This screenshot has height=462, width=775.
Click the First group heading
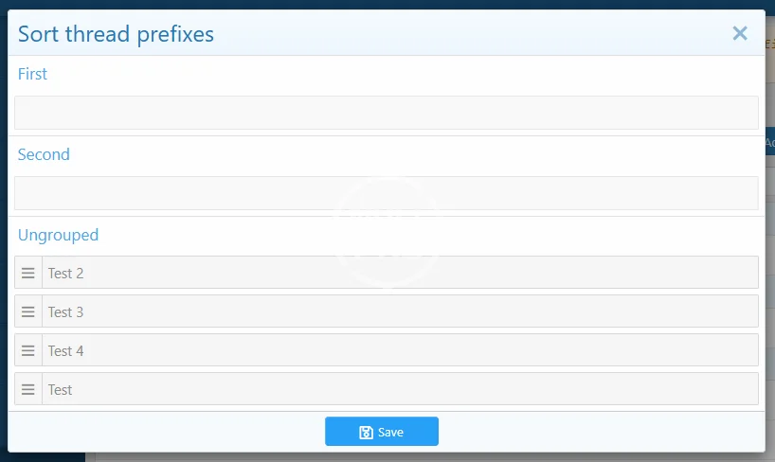tap(32, 74)
